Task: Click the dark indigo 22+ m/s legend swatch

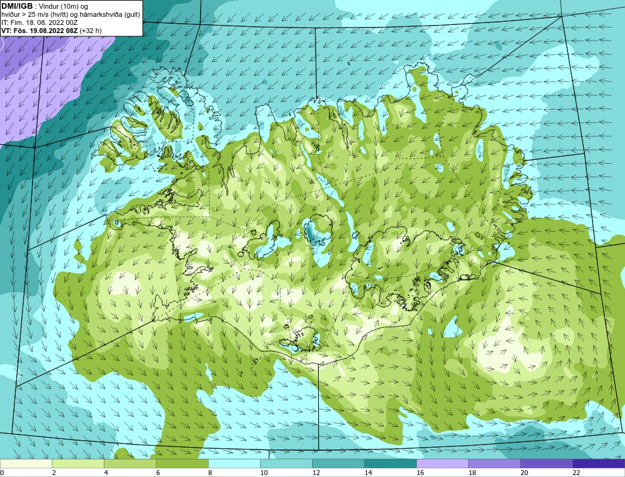Action: pos(599,463)
